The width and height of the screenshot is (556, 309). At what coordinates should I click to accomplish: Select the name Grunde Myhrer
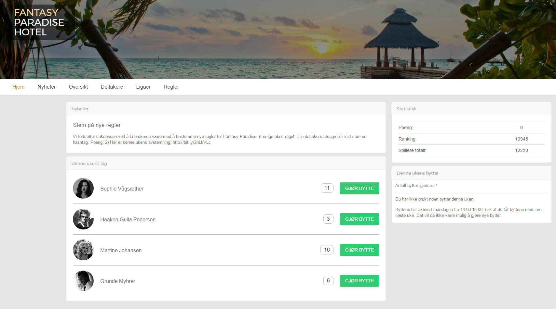coord(118,281)
